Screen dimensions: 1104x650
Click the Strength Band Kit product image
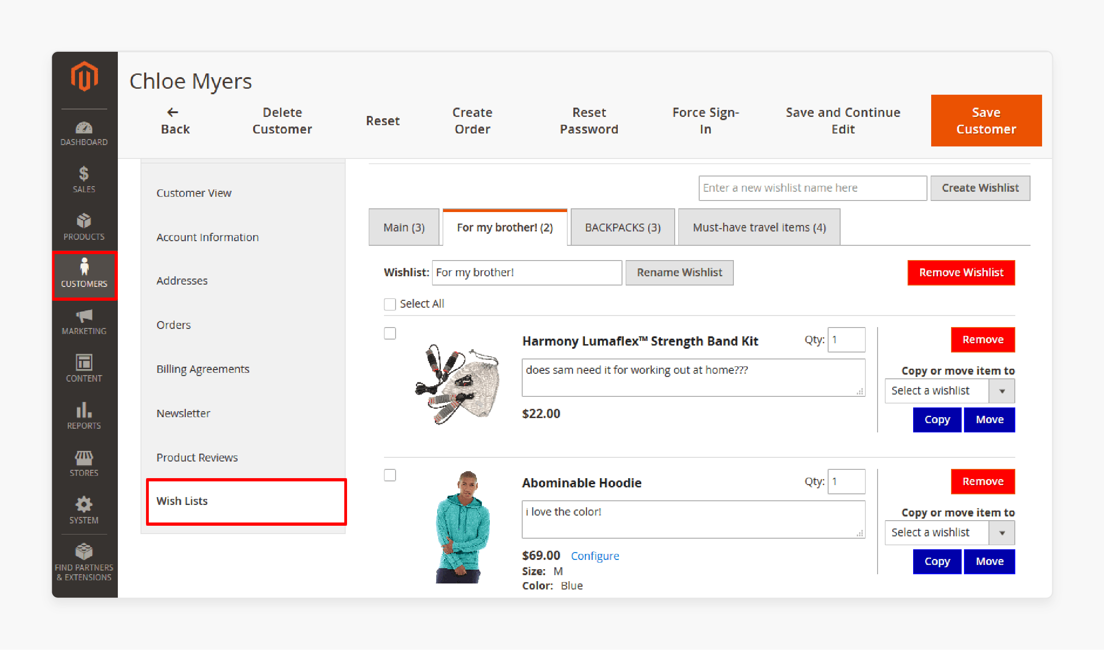pyautogui.click(x=457, y=384)
